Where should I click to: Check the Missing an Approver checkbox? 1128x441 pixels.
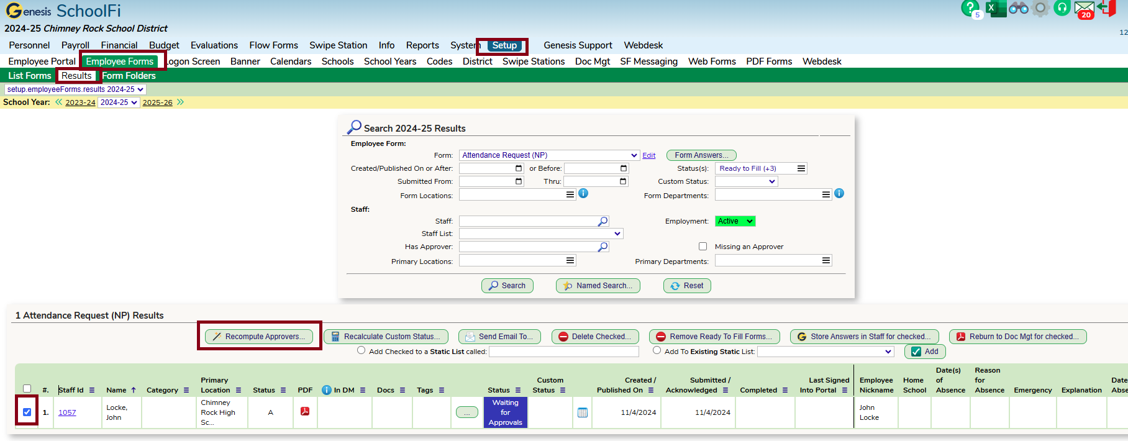703,247
